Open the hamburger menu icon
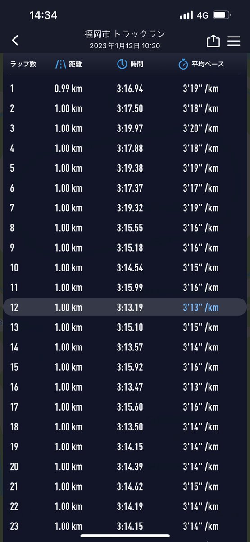 tap(234, 41)
